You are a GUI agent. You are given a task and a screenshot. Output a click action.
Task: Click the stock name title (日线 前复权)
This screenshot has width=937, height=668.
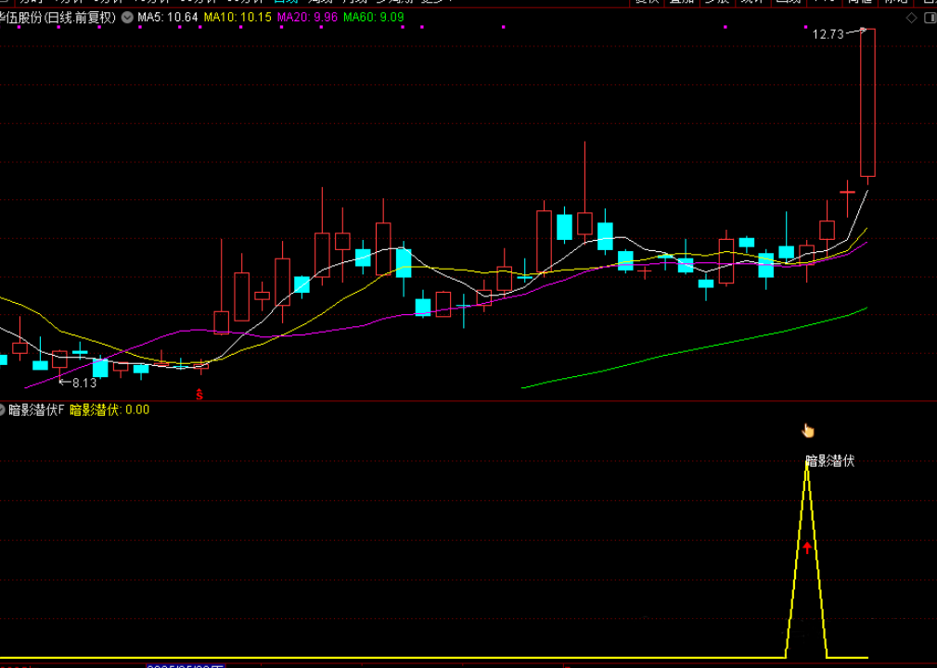(58, 18)
